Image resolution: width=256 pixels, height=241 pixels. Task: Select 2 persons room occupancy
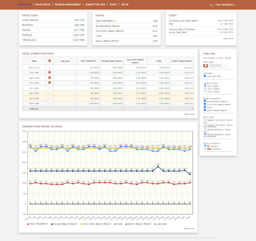coord(205,149)
